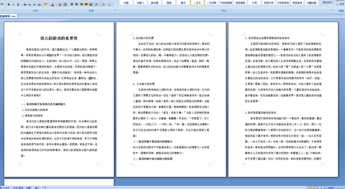
Task: Apply the 无间隔 style from the gallery
Action: (x=212, y=3)
